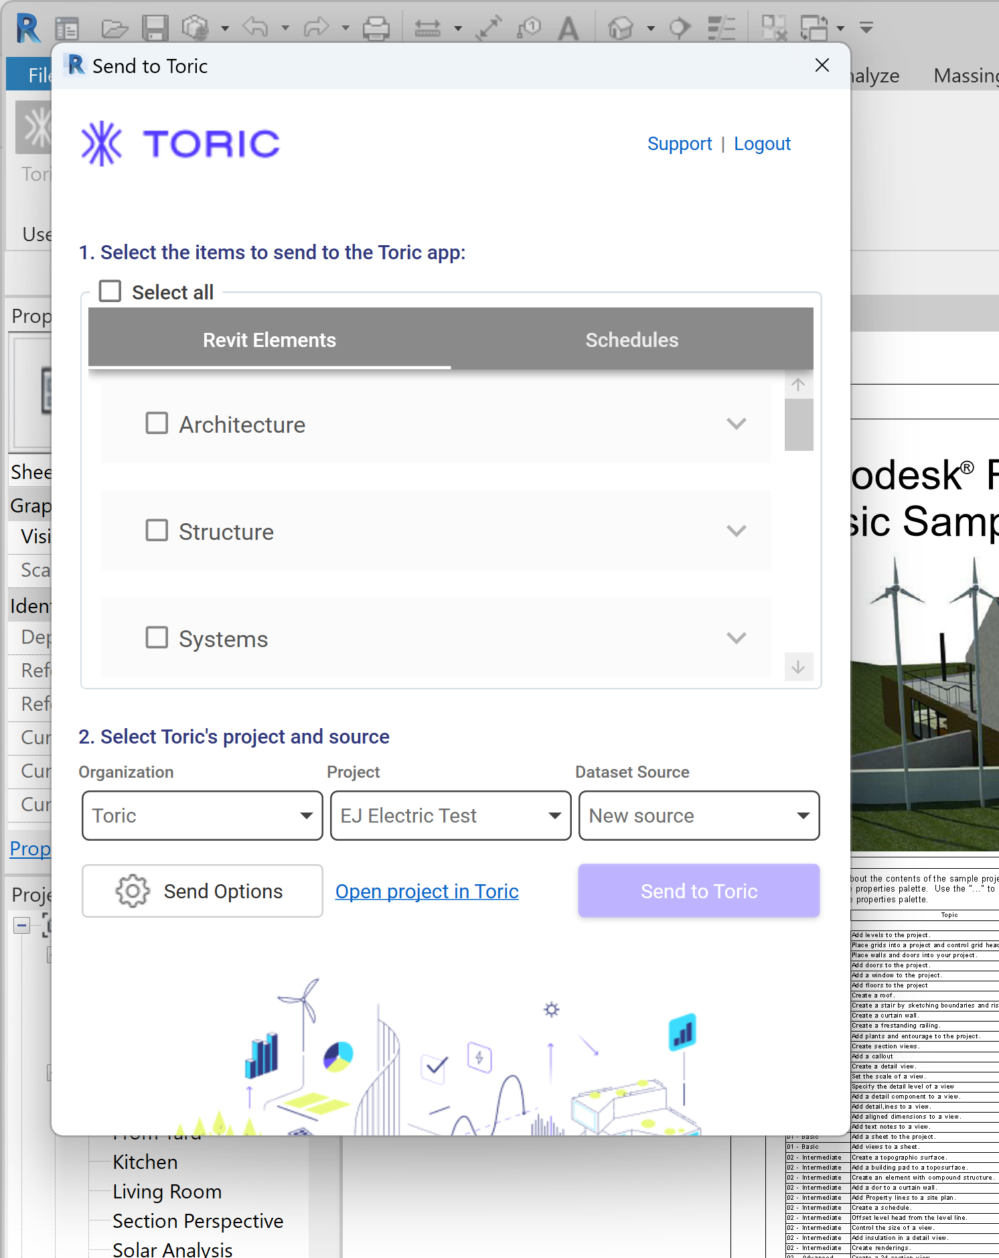Click the Toric logo in dialog header
The height and width of the screenshot is (1258, 999).
pyautogui.click(x=180, y=143)
